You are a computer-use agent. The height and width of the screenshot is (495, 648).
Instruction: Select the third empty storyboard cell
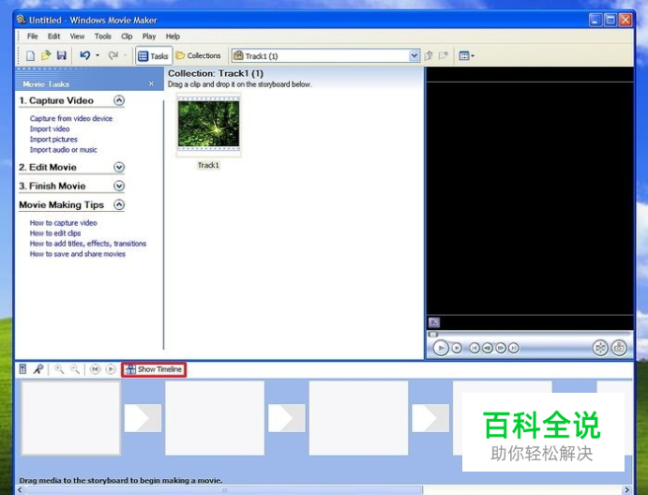(359, 418)
